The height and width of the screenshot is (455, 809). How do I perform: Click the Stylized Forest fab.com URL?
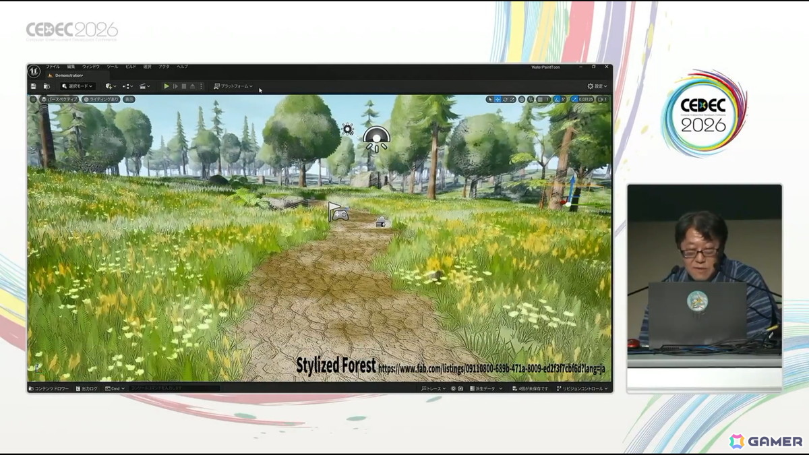[491, 369]
